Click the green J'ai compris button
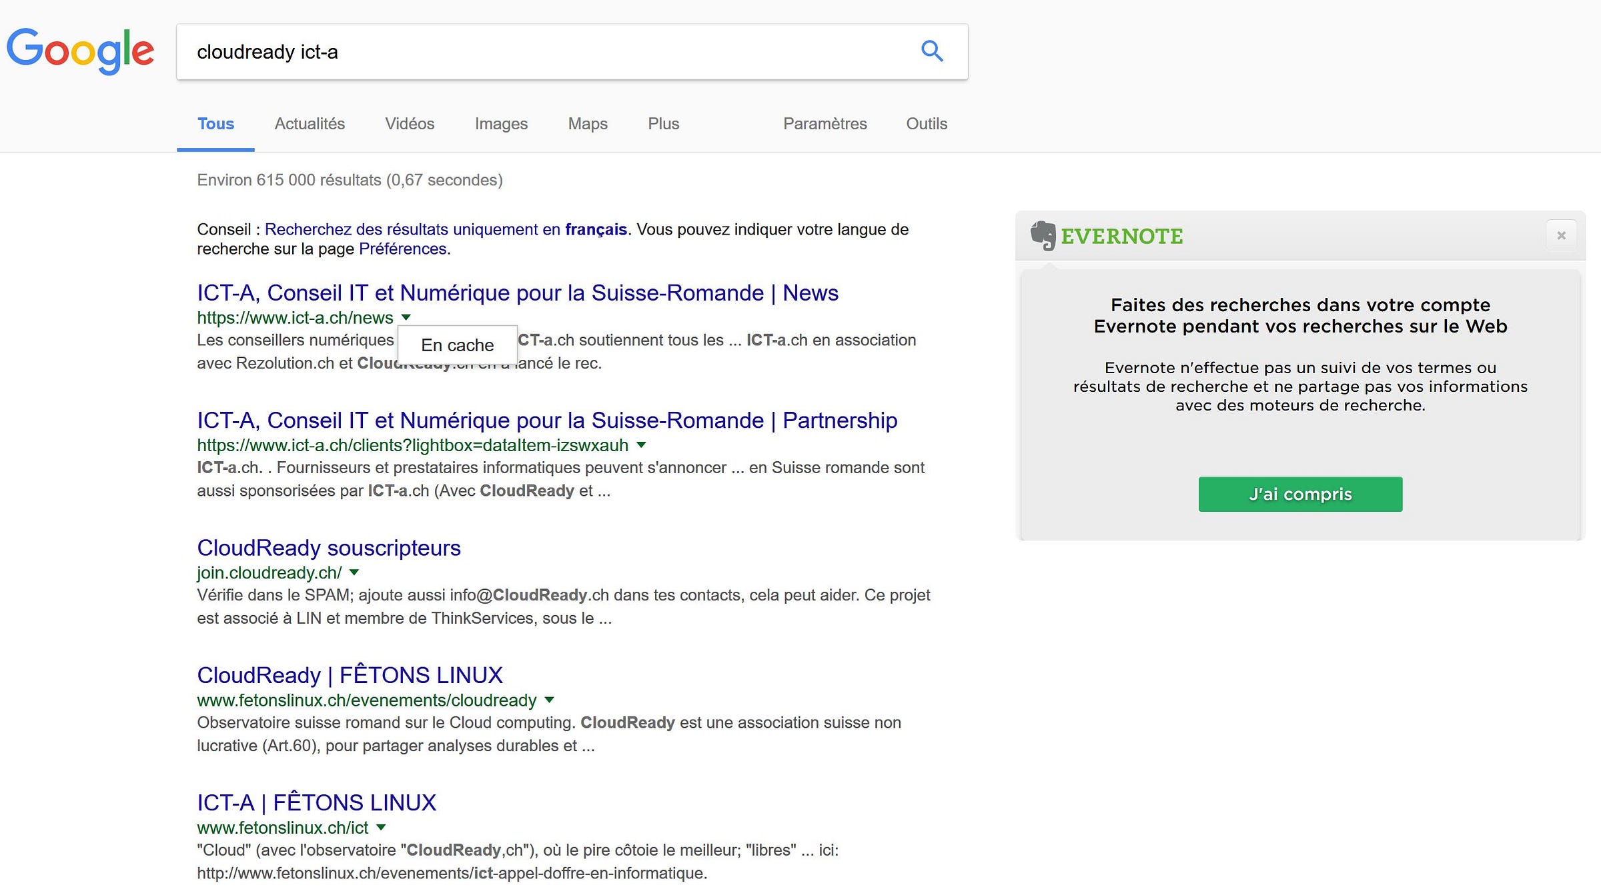This screenshot has height=893, width=1601. pos(1300,494)
